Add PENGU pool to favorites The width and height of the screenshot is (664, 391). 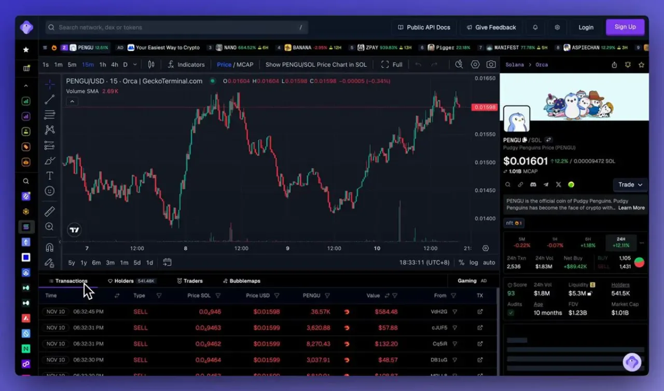(x=642, y=65)
